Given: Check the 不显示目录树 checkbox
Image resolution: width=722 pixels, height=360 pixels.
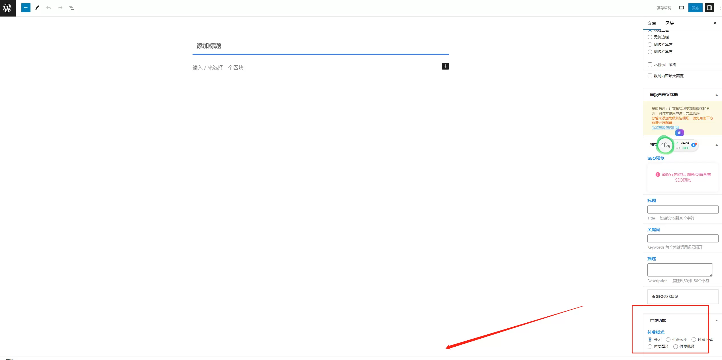Looking at the screenshot, I should (650, 65).
